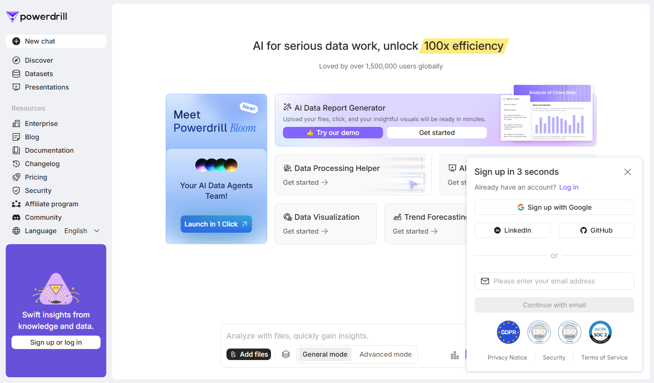Click the AICPA SOC 2 badge
This screenshot has width=654, height=383.
pyautogui.click(x=600, y=332)
